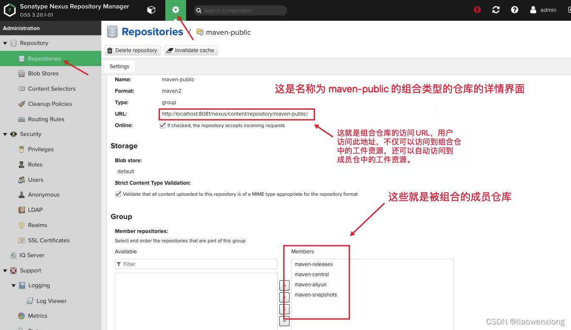Click the Cleanup Policies broom icon

22,104
